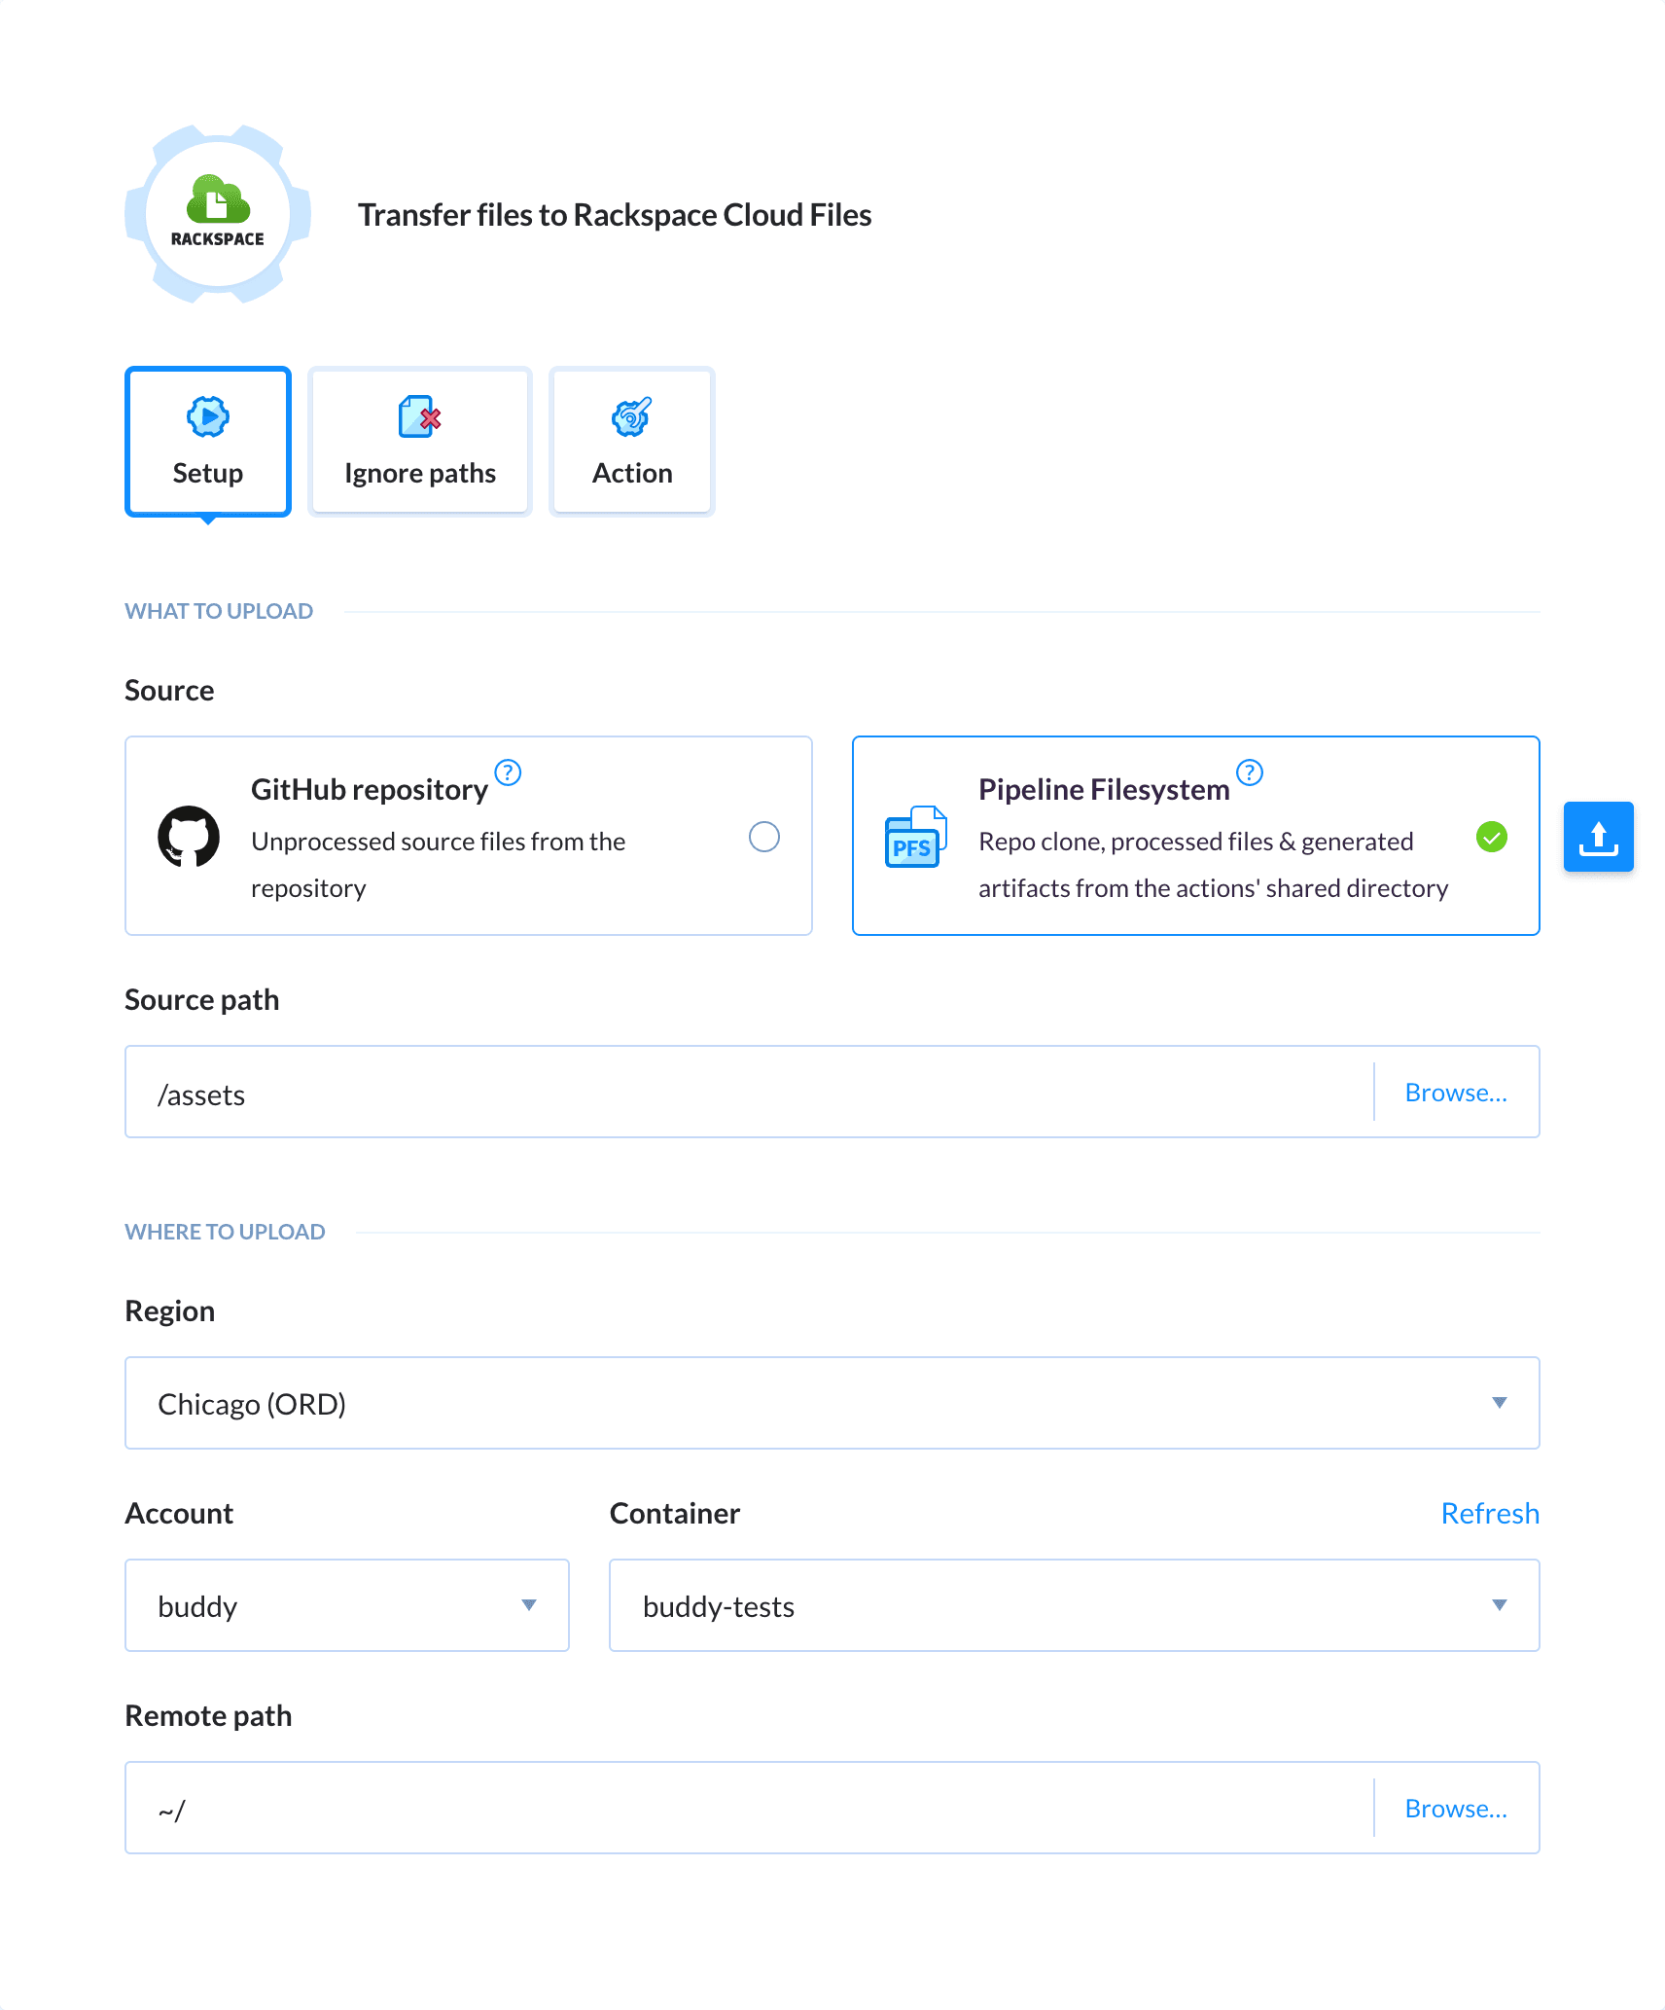Select the Setup gear play icon
This screenshot has height=2010, width=1665.
tap(207, 417)
